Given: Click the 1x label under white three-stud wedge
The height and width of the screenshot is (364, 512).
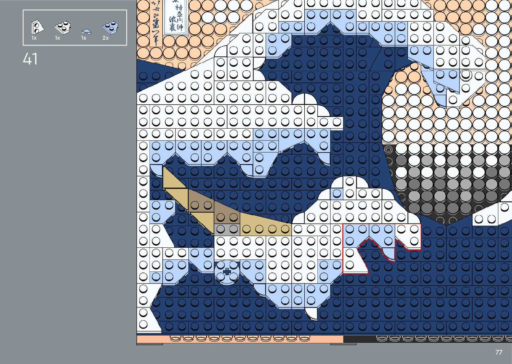Looking at the screenshot, I should click(58, 38).
